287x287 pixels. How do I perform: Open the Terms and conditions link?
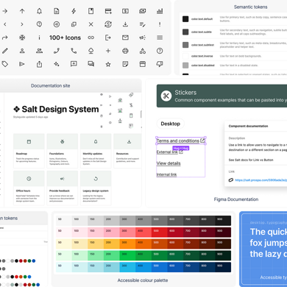click(x=180, y=141)
